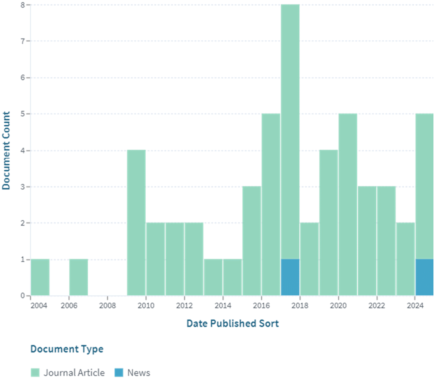The height and width of the screenshot is (379, 435).
Task: Click the 2008 x-axis label
Action: pyautogui.click(x=107, y=306)
